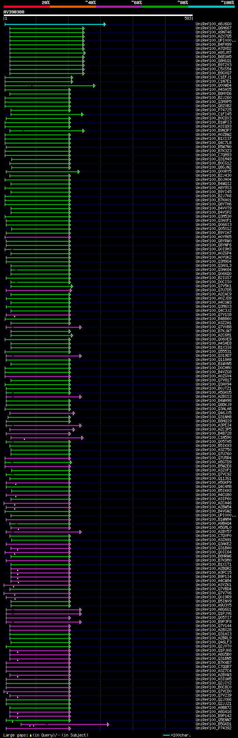This screenshot has width=238, height=738.
Task: Click the UniRef100_C7QM93 label
Action: tap(213, 155)
